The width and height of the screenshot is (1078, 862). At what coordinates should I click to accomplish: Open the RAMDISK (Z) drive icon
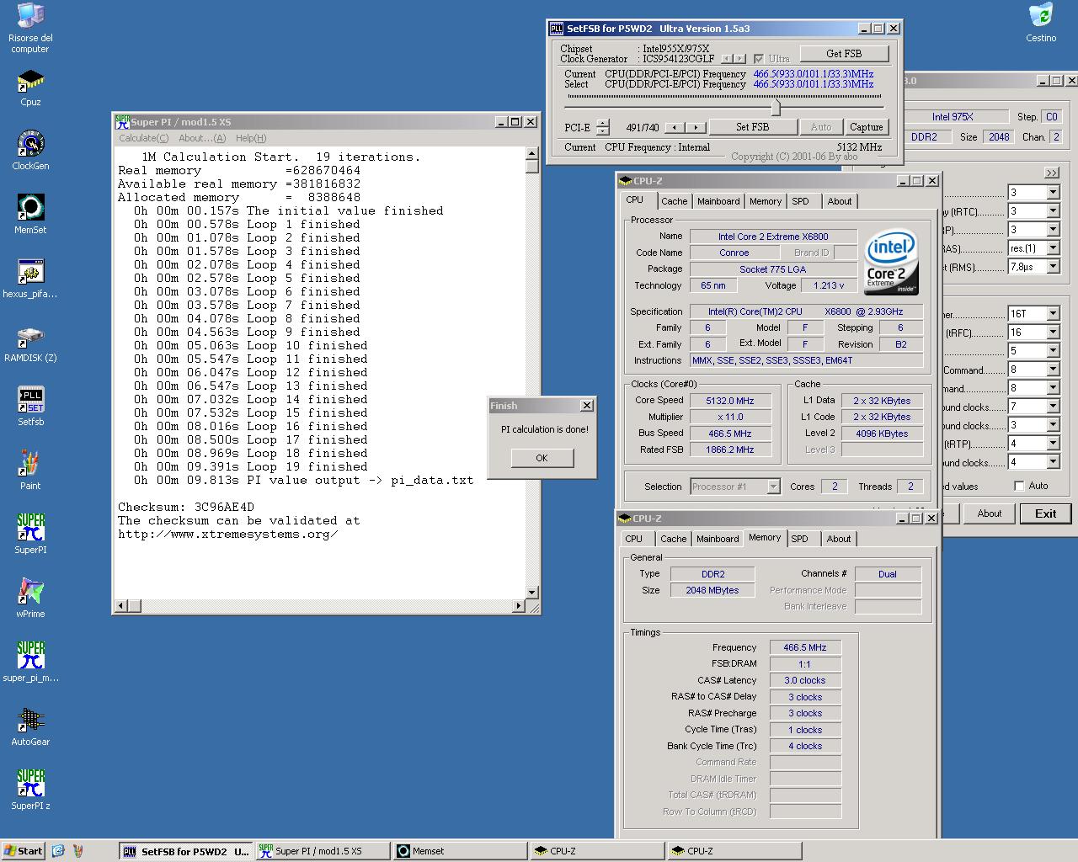click(x=30, y=343)
